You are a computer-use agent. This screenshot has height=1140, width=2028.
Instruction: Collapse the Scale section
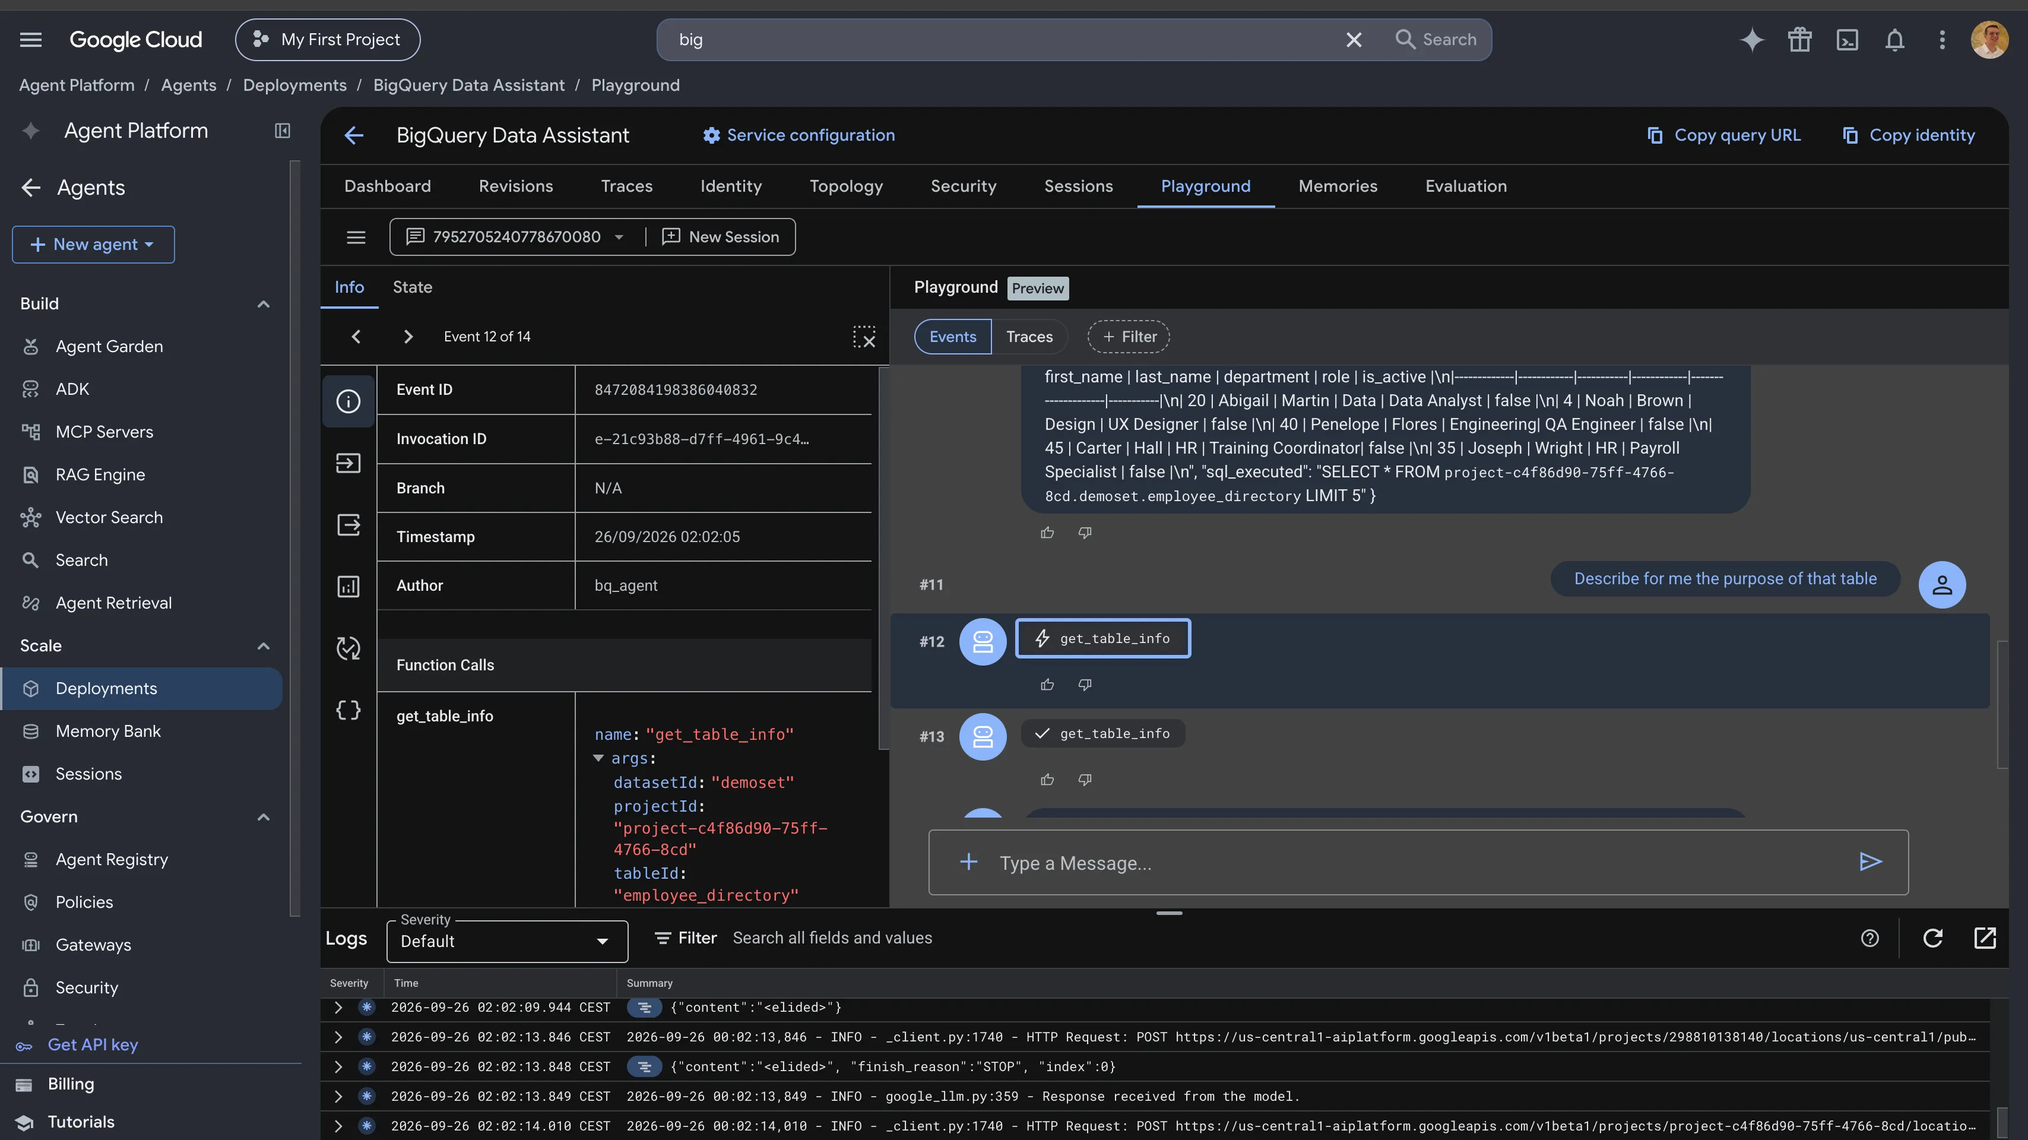tap(264, 647)
